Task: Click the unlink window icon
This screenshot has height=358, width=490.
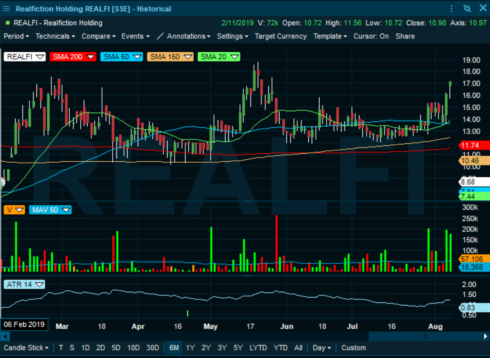Action: pyautogui.click(x=467, y=8)
